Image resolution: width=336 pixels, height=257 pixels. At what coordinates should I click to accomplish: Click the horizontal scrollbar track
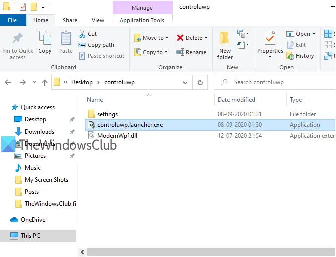[211, 252]
